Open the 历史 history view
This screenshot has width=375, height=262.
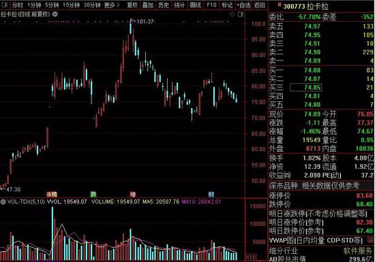click(164, 5)
